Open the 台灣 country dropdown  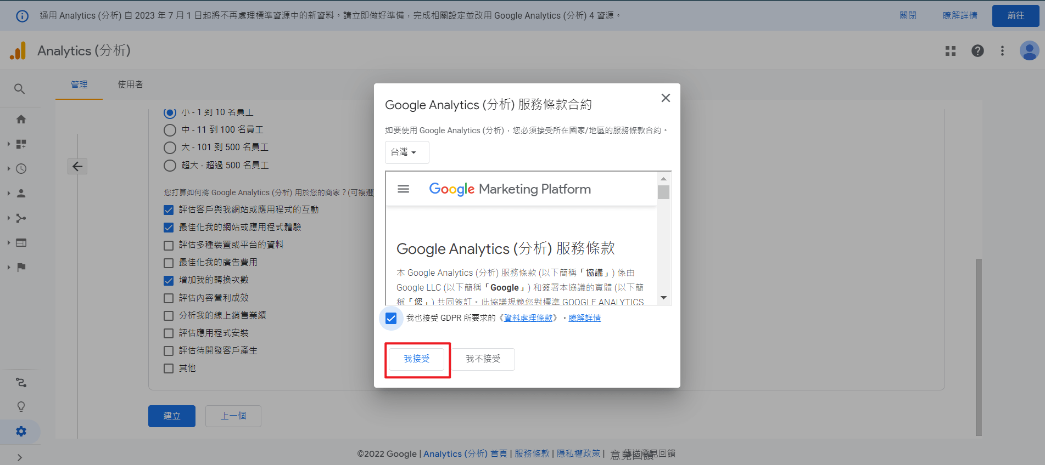[x=407, y=152]
